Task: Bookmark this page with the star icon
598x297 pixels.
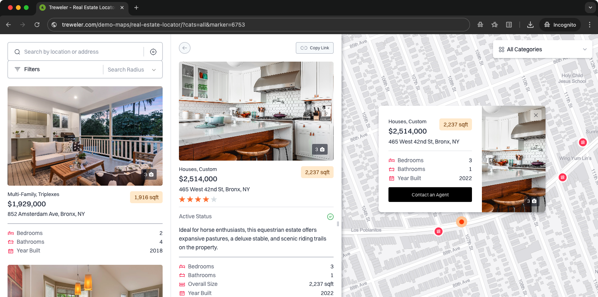Action: click(x=495, y=25)
